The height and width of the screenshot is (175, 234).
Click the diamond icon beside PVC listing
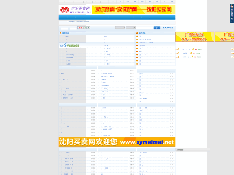137,52
